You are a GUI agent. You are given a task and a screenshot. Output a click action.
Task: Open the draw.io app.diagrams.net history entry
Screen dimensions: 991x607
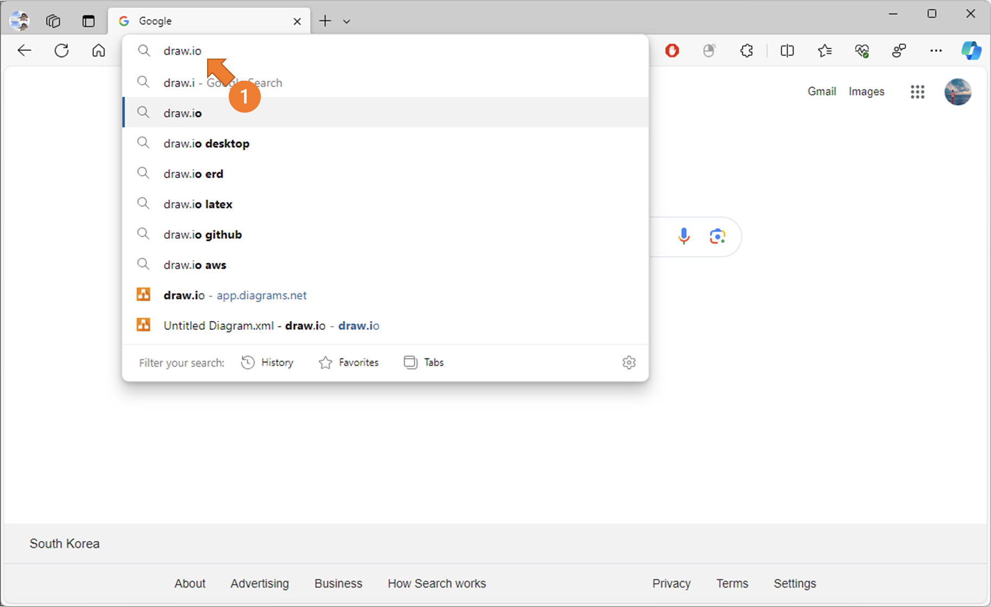click(385, 295)
